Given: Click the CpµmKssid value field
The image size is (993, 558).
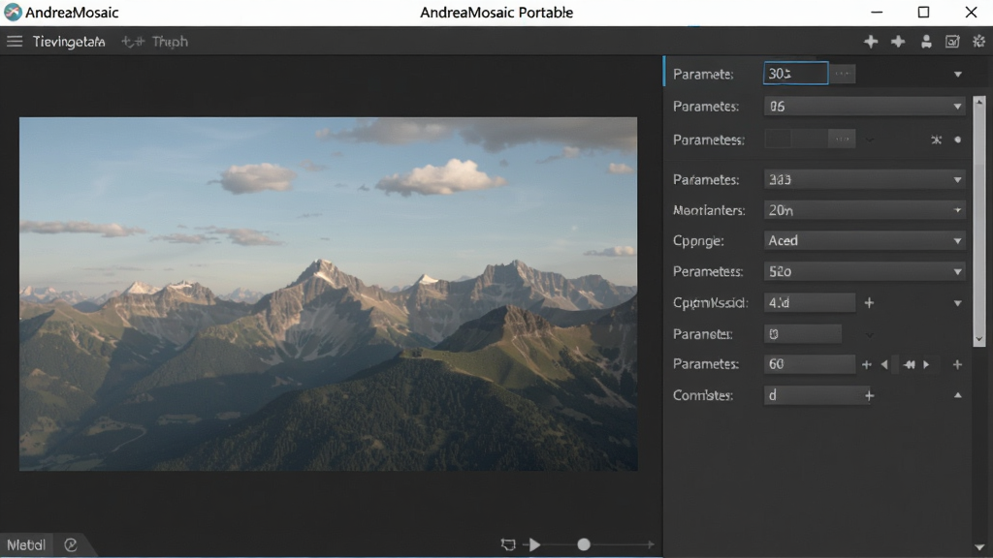Looking at the screenshot, I should pos(810,302).
